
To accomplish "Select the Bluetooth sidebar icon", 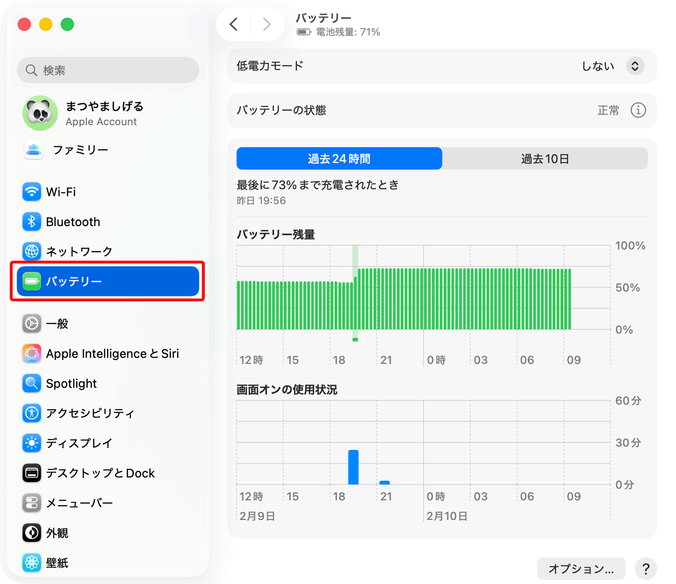I will [31, 221].
